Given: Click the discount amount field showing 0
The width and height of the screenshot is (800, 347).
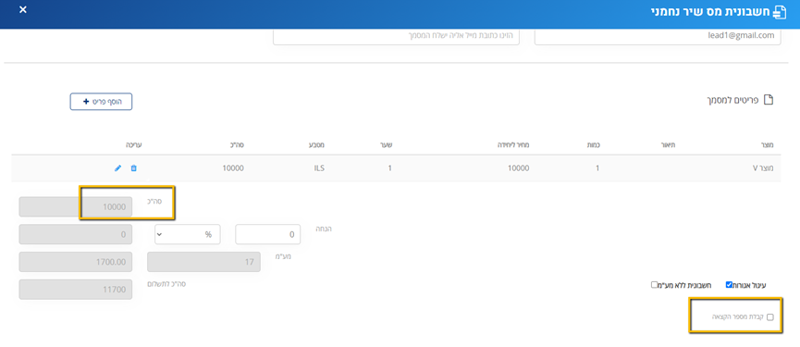Looking at the screenshot, I should coord(76,234).
